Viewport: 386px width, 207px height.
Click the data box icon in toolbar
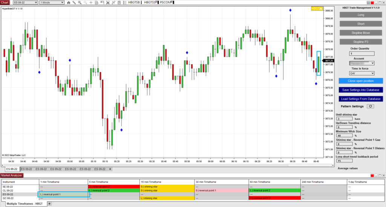(108, 3)
